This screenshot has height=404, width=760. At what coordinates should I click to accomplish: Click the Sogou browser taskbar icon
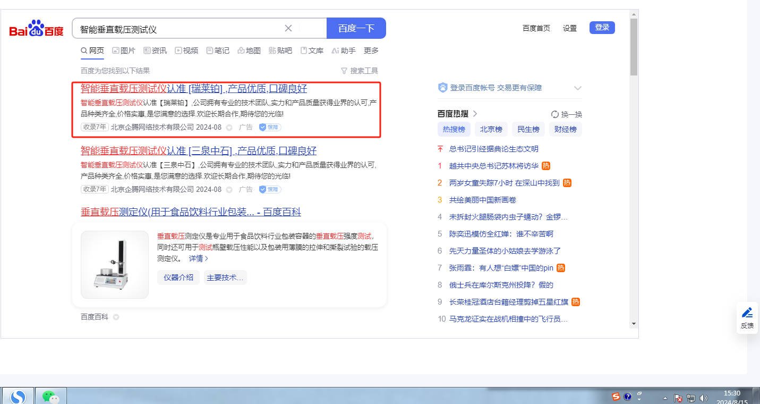click(x=18, y=397)
